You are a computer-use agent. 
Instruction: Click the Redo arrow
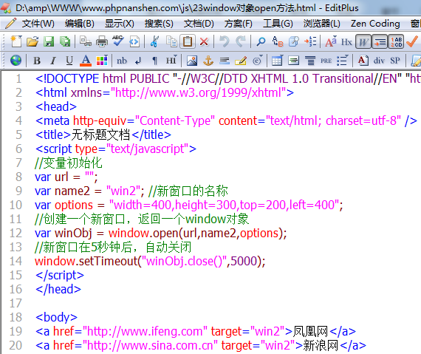241,41
